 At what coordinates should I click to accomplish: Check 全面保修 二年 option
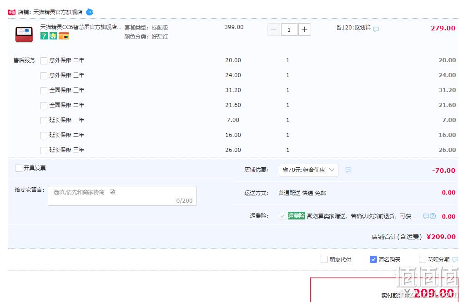click(x=44, y=105)
